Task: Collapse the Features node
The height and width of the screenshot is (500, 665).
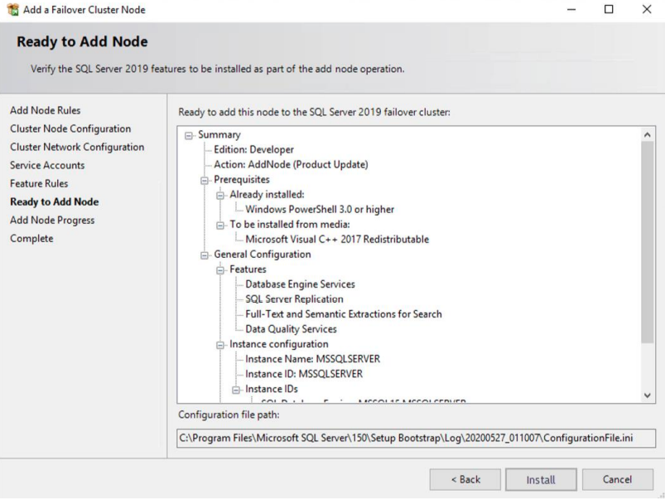Action: tap(220, 270)
